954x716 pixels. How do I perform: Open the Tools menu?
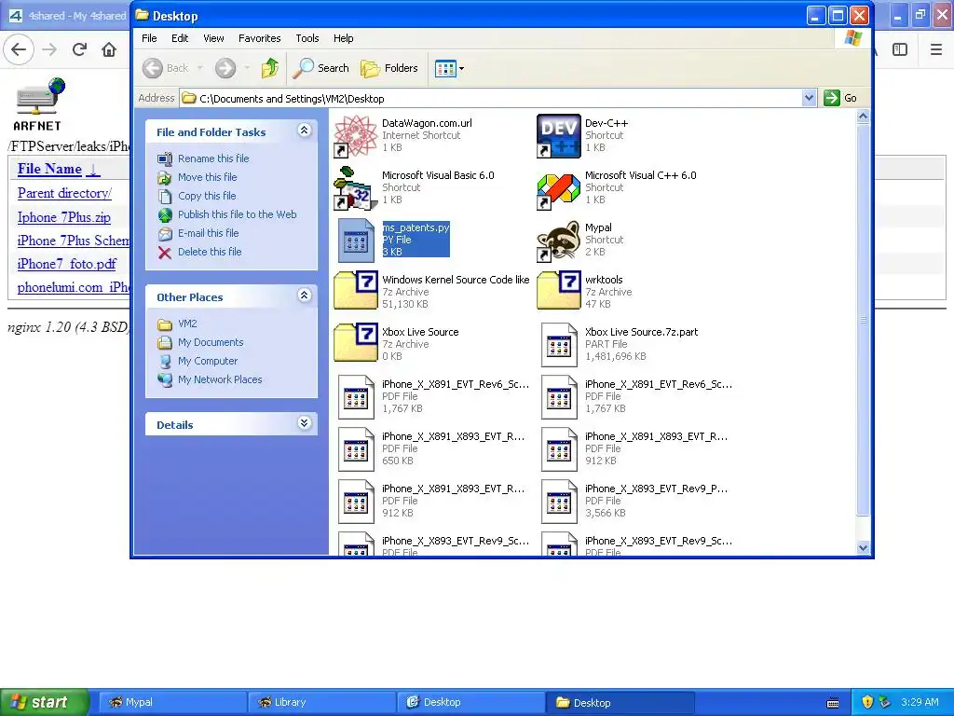pyautogui.click(x=307, y=38)
